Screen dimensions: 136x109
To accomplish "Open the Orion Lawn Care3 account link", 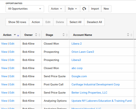I will point(83,52).
